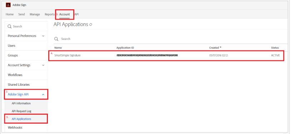Screen dimensions: 291x134
Task: Click the 05/17/2016 02:12 created date
Action: 218,55
